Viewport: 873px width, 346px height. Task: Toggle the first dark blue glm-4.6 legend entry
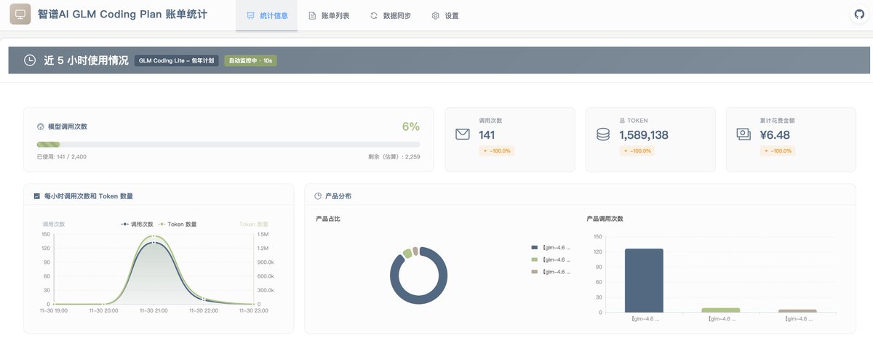pos(551,247)
